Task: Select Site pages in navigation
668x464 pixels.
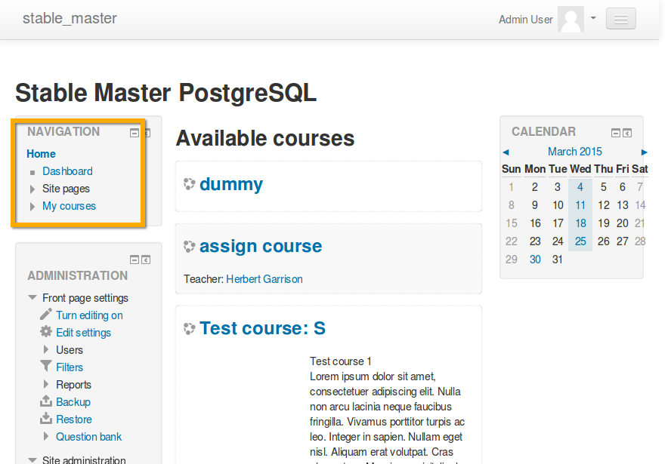Action: 66,189
